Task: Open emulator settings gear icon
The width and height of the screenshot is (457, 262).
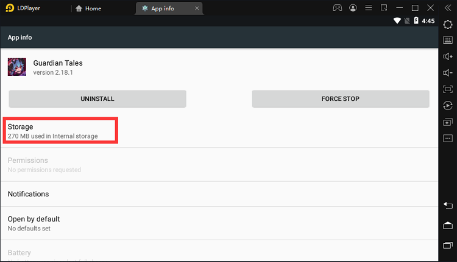Action: click(x=448, y=24)
